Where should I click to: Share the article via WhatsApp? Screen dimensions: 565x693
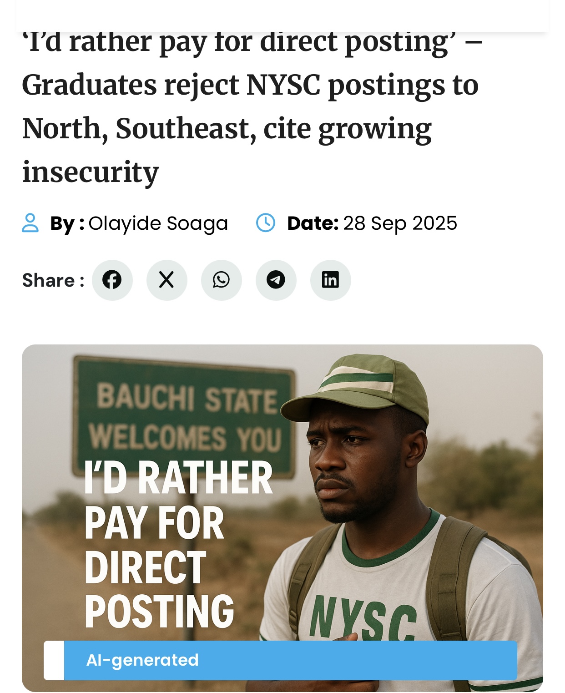pyautogui.click(x=221, y=280)
